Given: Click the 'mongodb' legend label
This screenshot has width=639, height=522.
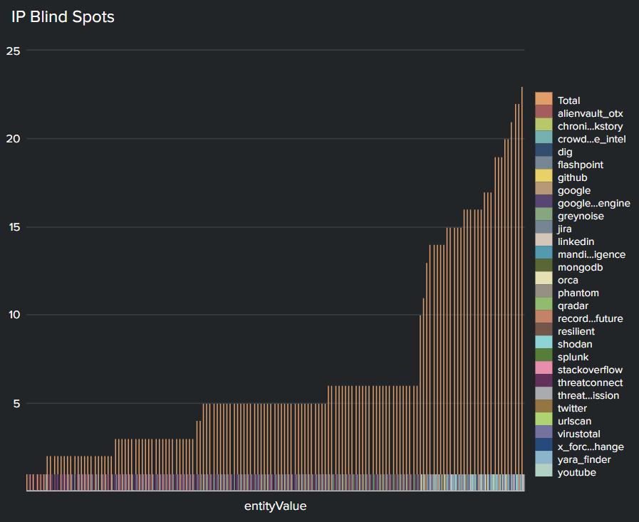Looking at the screenshot, I should point(580,268).
